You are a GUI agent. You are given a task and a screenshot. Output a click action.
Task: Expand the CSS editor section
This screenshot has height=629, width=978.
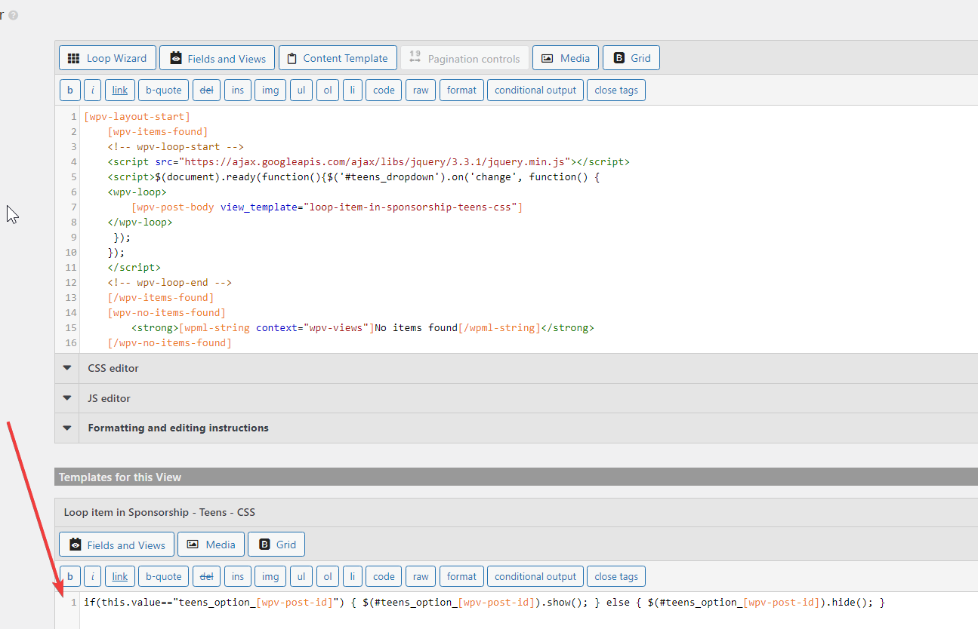click(x=516, y=368)
